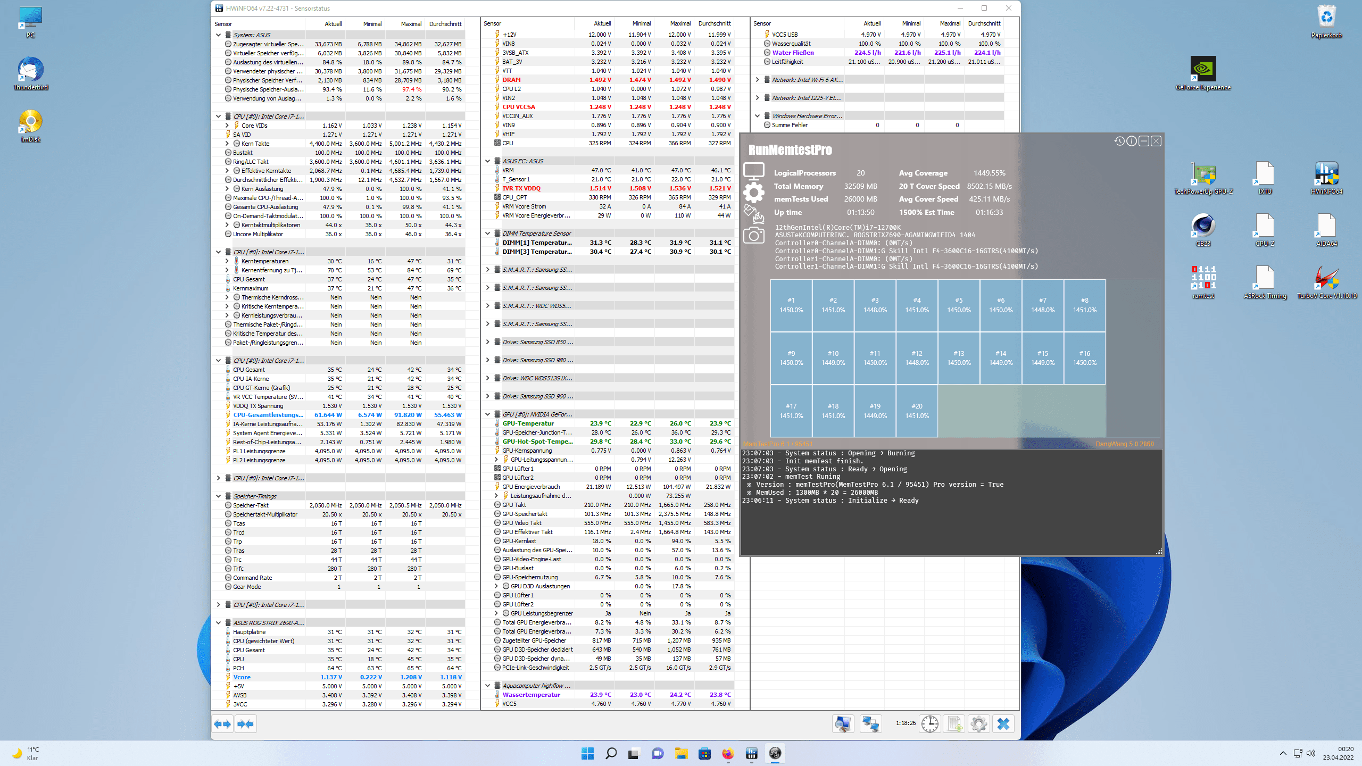The image size is (1362, 766).
Task: Select the Vcore row
Action: pos(345,677)
